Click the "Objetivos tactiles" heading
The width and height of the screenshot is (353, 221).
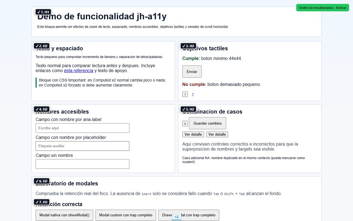[x=205, y=48]
